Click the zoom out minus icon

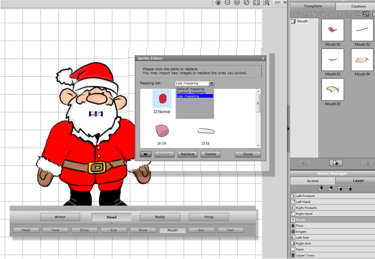[228, 3]
